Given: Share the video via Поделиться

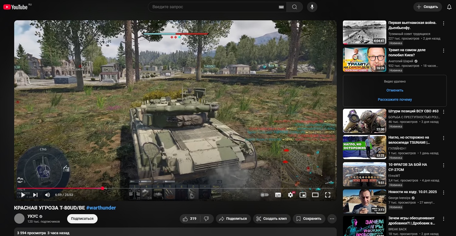Looking at the screenshot, I should click(x=233, y=219).
